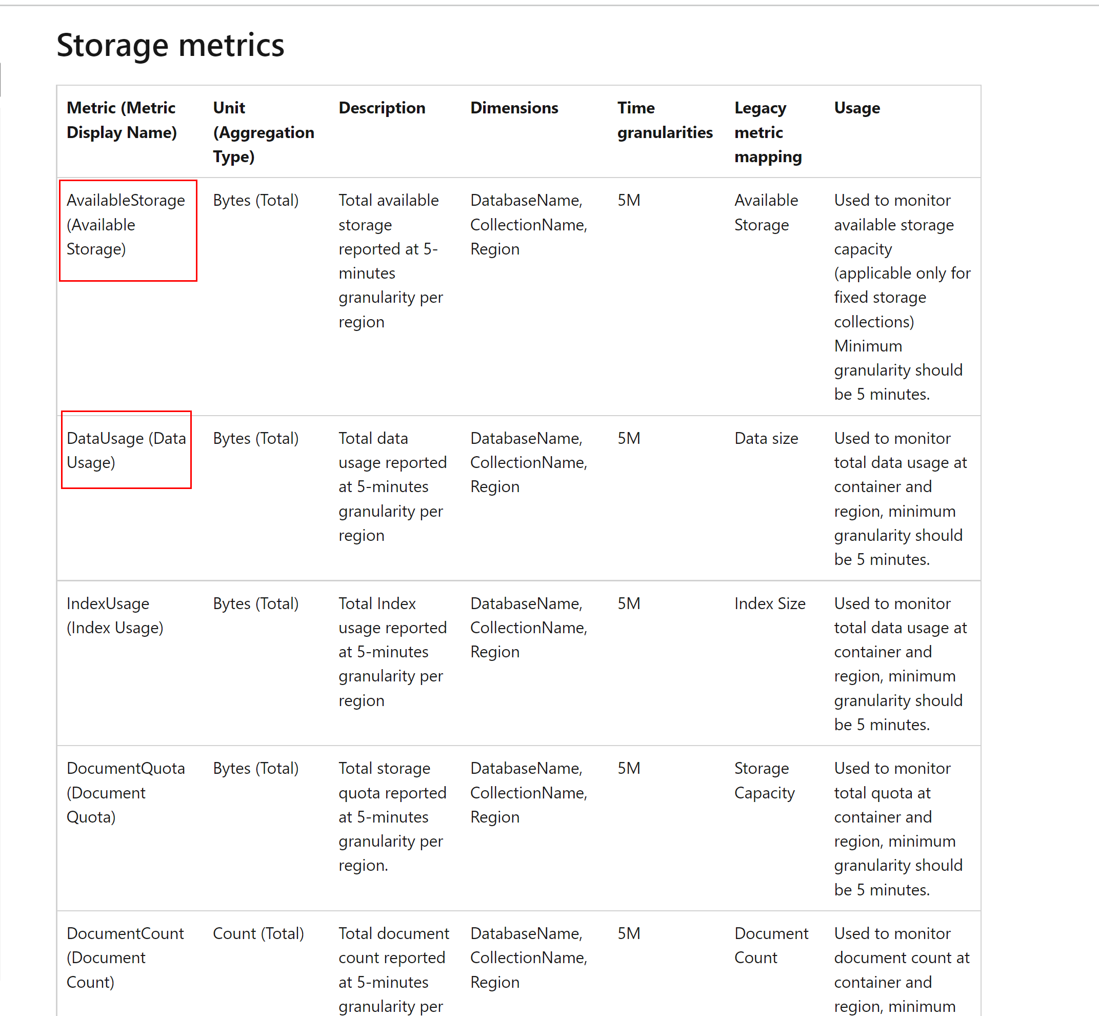Click the Unit Aggregation Type column header
1099x1016 pixels.
point(263,132)
